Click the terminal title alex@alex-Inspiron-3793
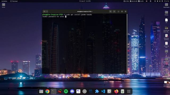The width and height of the screenshot is (170, 95). pos(85,11)
